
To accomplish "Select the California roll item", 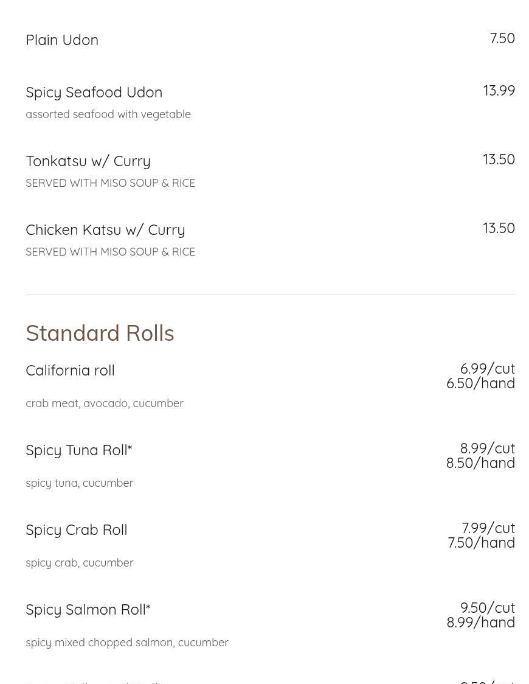I will pyautogui.click(x=70, y=370).
